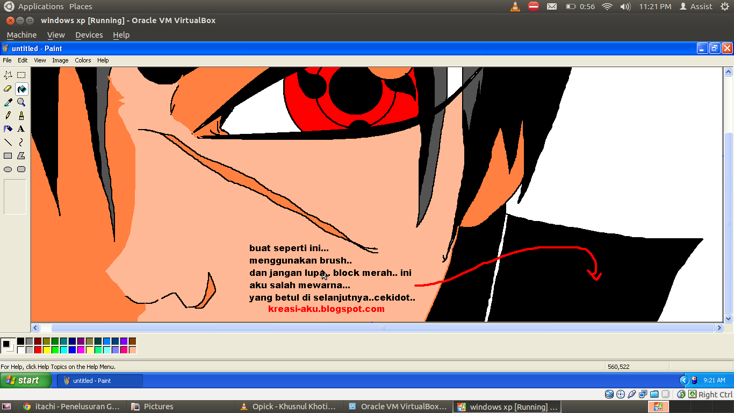Screen dimensions: 734x413
Task: Choose the Pencil tool
Action: [8, 116]
